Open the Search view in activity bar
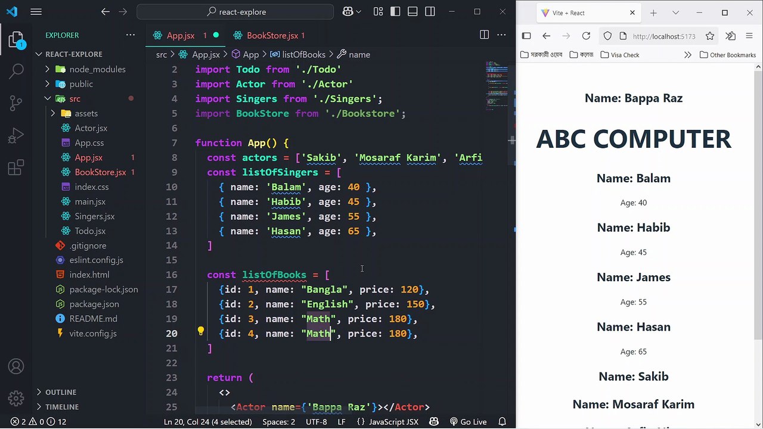 17,71
